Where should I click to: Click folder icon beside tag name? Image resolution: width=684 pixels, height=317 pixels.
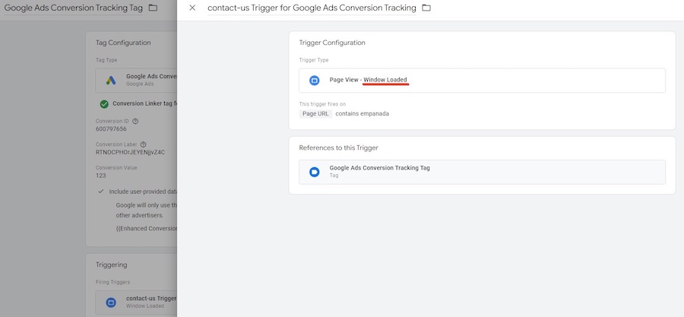click(153, 8)
